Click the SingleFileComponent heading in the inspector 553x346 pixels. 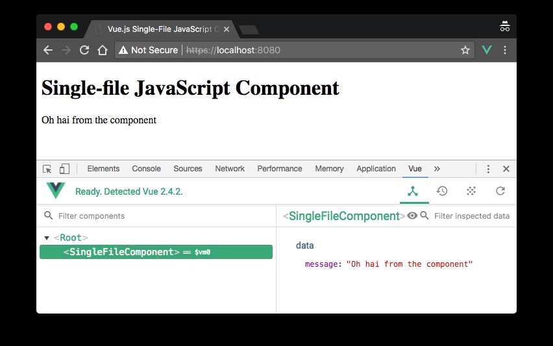(344, 216)
